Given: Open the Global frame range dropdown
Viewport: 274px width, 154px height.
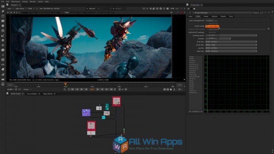Looking at the screenshot, I should pyautogui.click(x=27, y=89).
